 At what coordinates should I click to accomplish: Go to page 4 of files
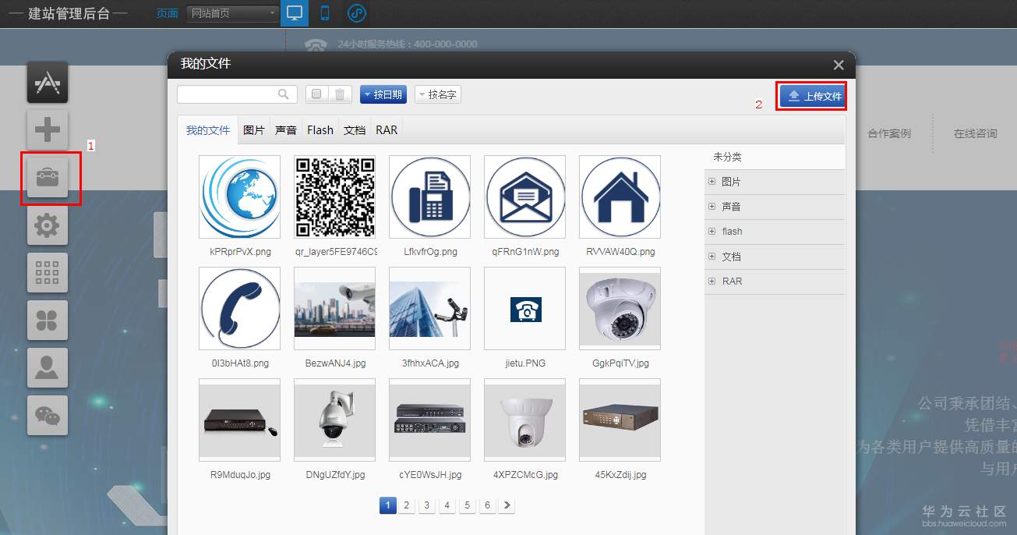(x=447, y=505)
